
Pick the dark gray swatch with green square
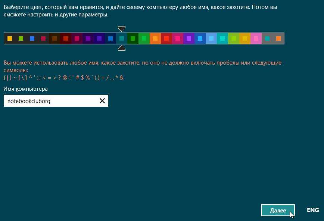coord(21,38)
